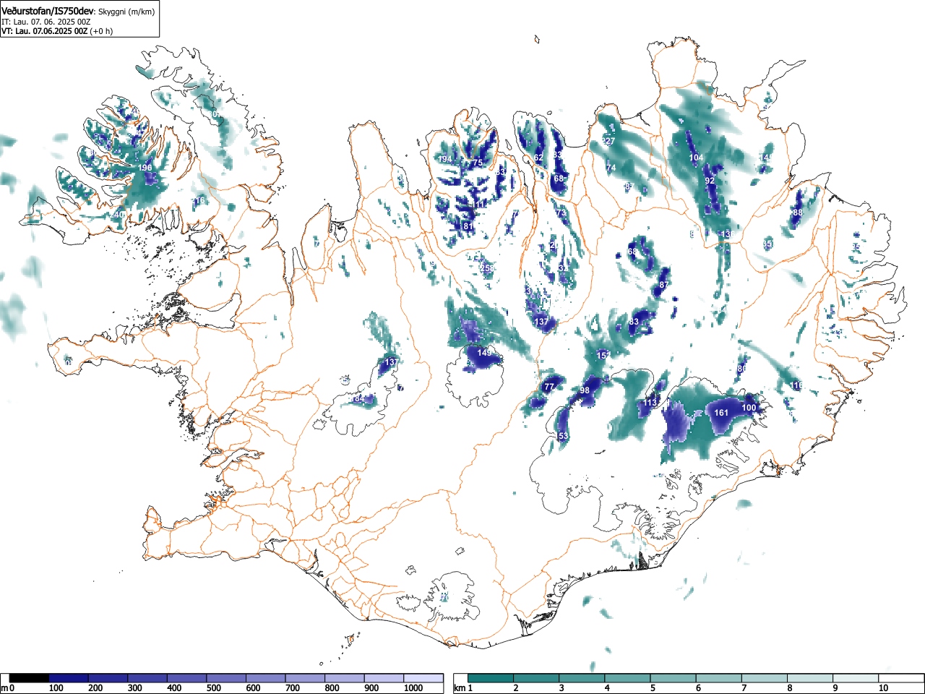Pick the 100–200 m dark navy legend swatch

69,678
